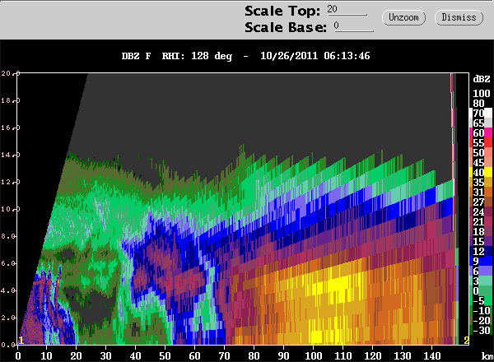Click the 'Scale Base:' label
The image size is (494, 362).
[286, 27]
